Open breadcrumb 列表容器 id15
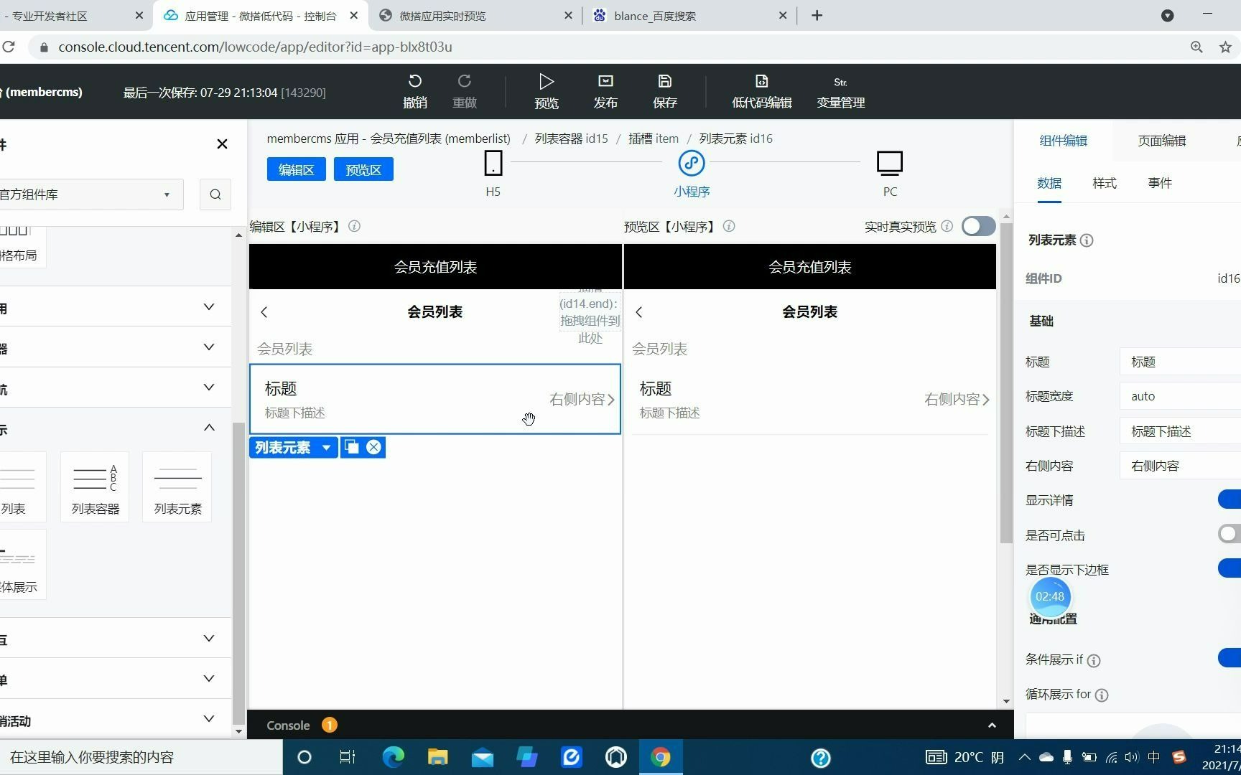Image resolution: width=1241 pixels, height=775 pixels. pyautogui.click(x=571, y=138)
